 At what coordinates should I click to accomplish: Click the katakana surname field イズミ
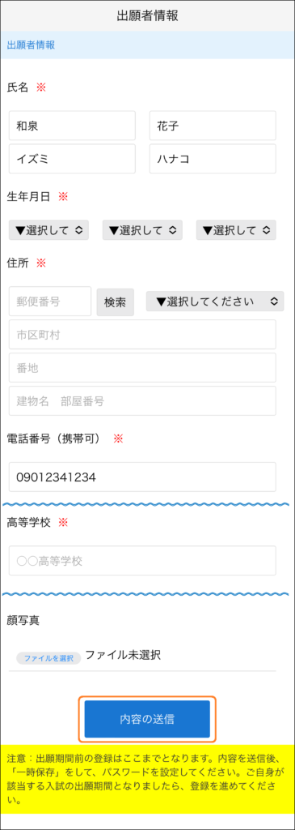coord(72,159)
